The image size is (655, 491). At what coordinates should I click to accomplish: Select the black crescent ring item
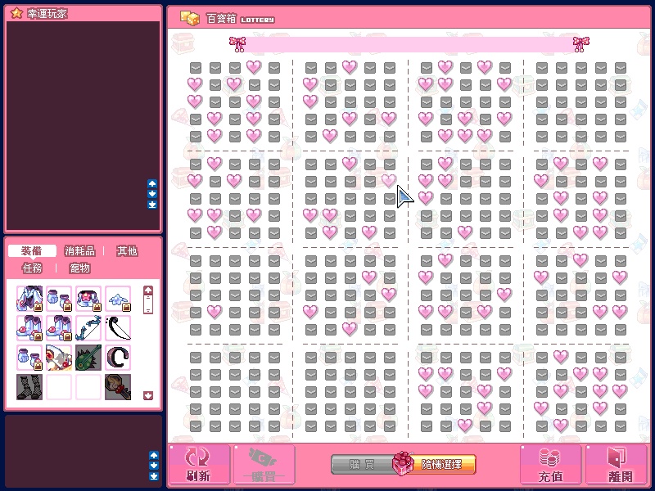[118, 358]
